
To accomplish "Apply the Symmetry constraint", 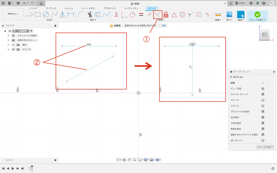I will [199, 15].
